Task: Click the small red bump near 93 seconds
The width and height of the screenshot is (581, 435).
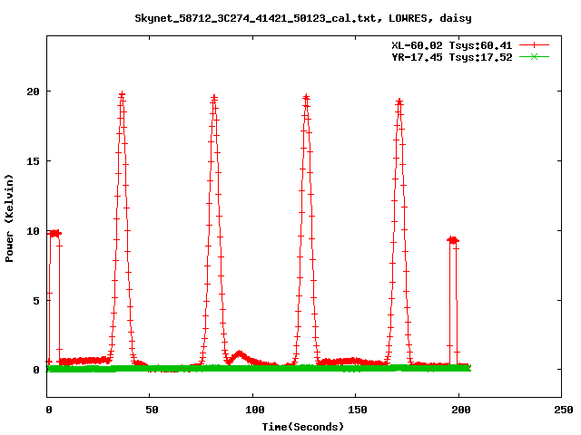Action: 239,355
